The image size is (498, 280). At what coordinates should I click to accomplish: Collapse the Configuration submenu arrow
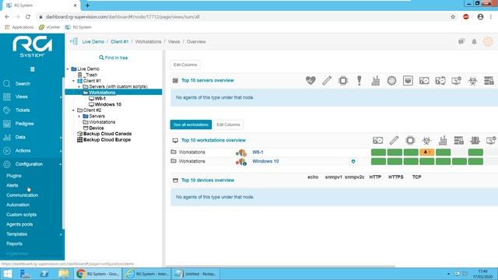[x=61, y=164]
